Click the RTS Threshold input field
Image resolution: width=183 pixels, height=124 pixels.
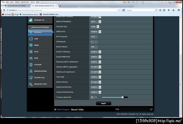94,37
